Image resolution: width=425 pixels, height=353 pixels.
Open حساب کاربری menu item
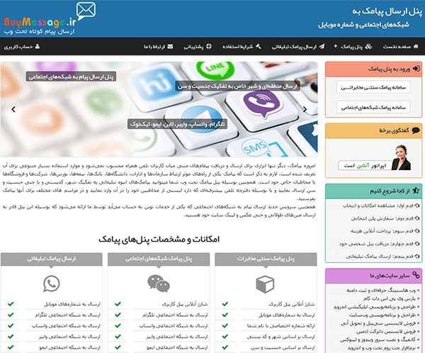pyautogui.click(x=22, y=47)
